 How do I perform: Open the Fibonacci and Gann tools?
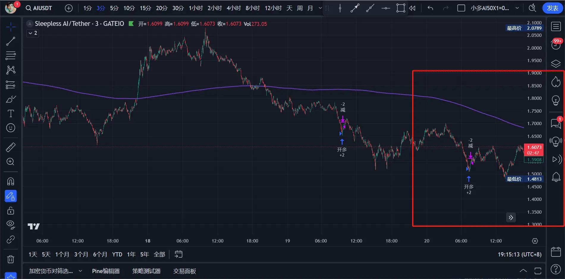(11, 55)
